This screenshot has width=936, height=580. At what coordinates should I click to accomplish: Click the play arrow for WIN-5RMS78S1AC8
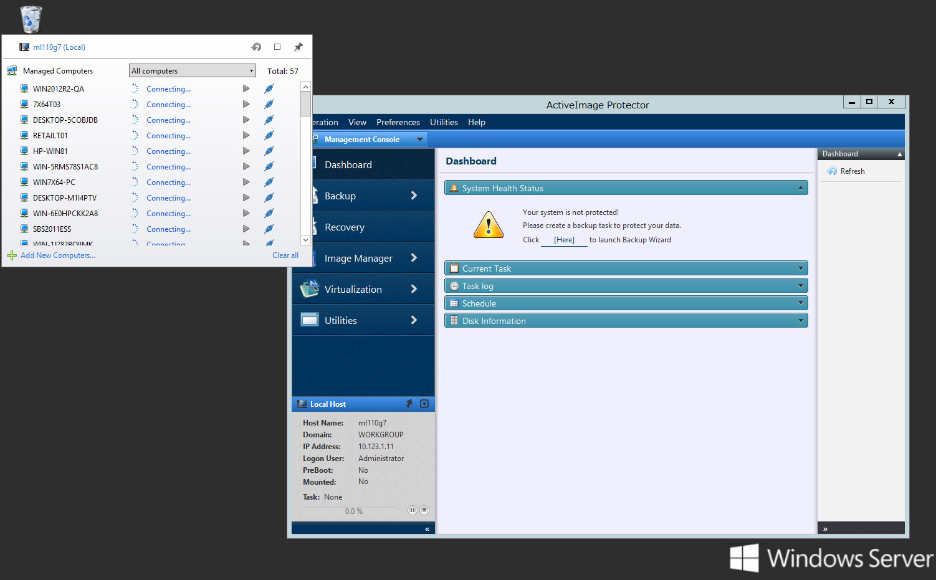pyautogui.click(x=246, y=166)
